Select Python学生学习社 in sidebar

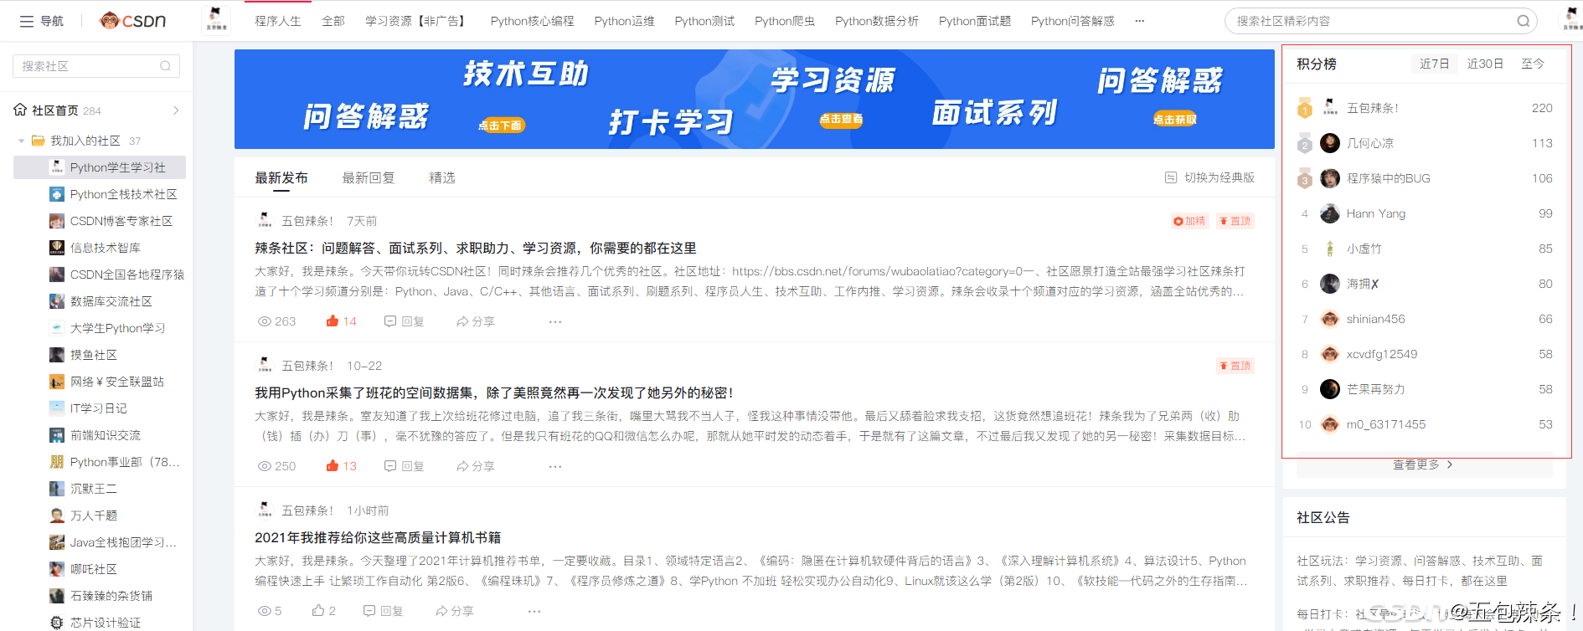coord(100,167)
